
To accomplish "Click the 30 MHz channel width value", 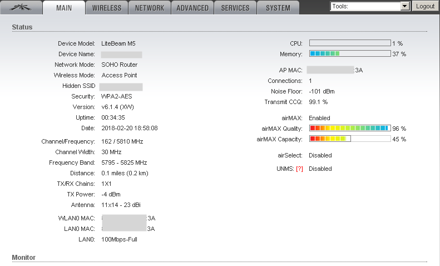I will [111, 152].
